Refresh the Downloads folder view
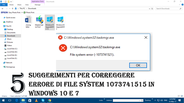The height and width of the screenshot is (103, 184). coord(152,8)
